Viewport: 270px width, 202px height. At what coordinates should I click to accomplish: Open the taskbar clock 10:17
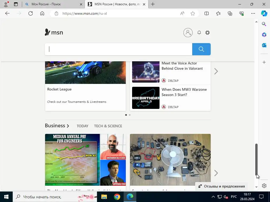pyautogui.click(x=247, y=197)
